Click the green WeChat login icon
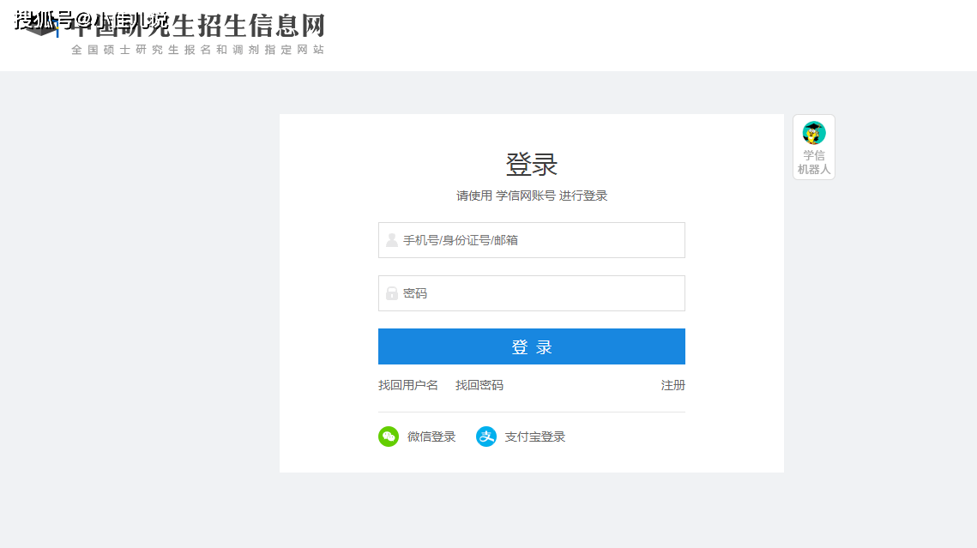977x548 pixels. 389,437
